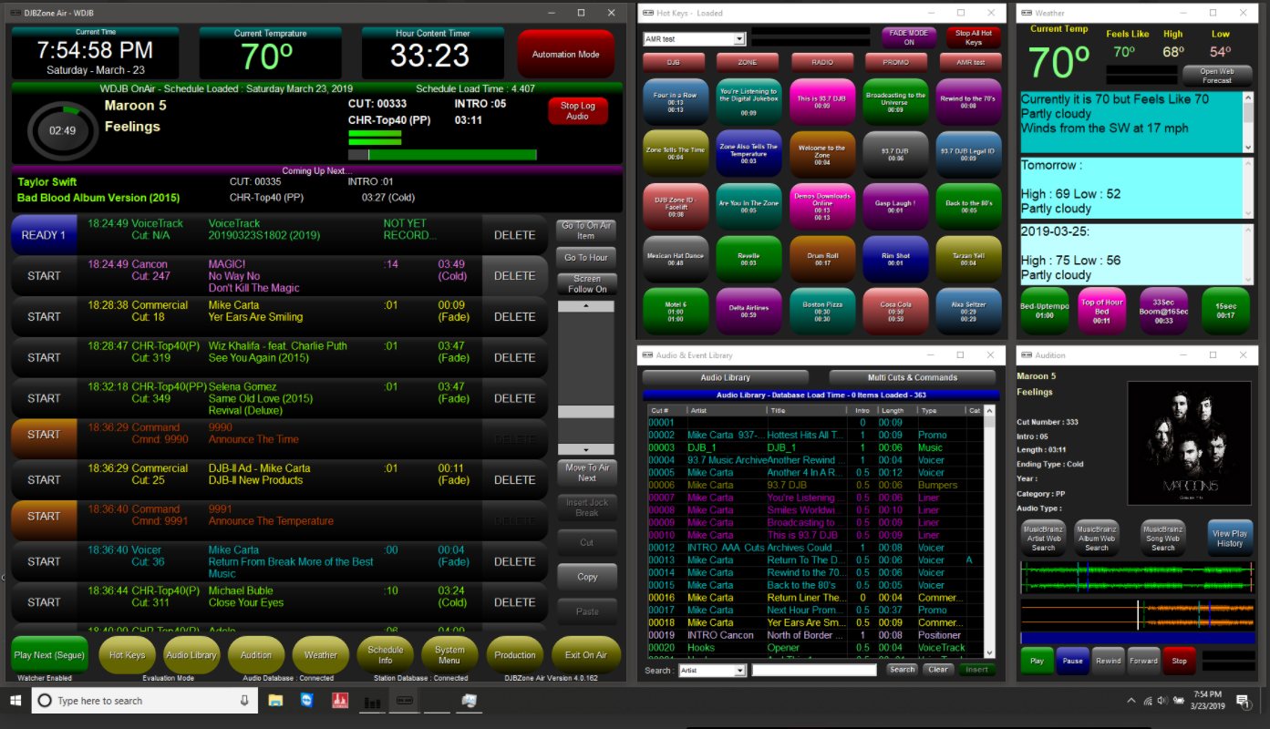This screenshot has height=729, width=1270.
Task: Click the Top of Hour Bed pad
Action: click(x=1101, y=311)
